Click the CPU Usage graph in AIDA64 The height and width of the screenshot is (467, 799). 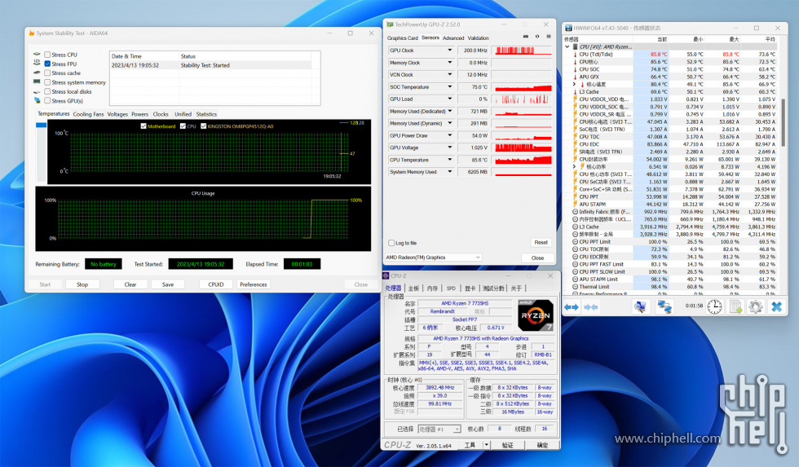[203, 219]
